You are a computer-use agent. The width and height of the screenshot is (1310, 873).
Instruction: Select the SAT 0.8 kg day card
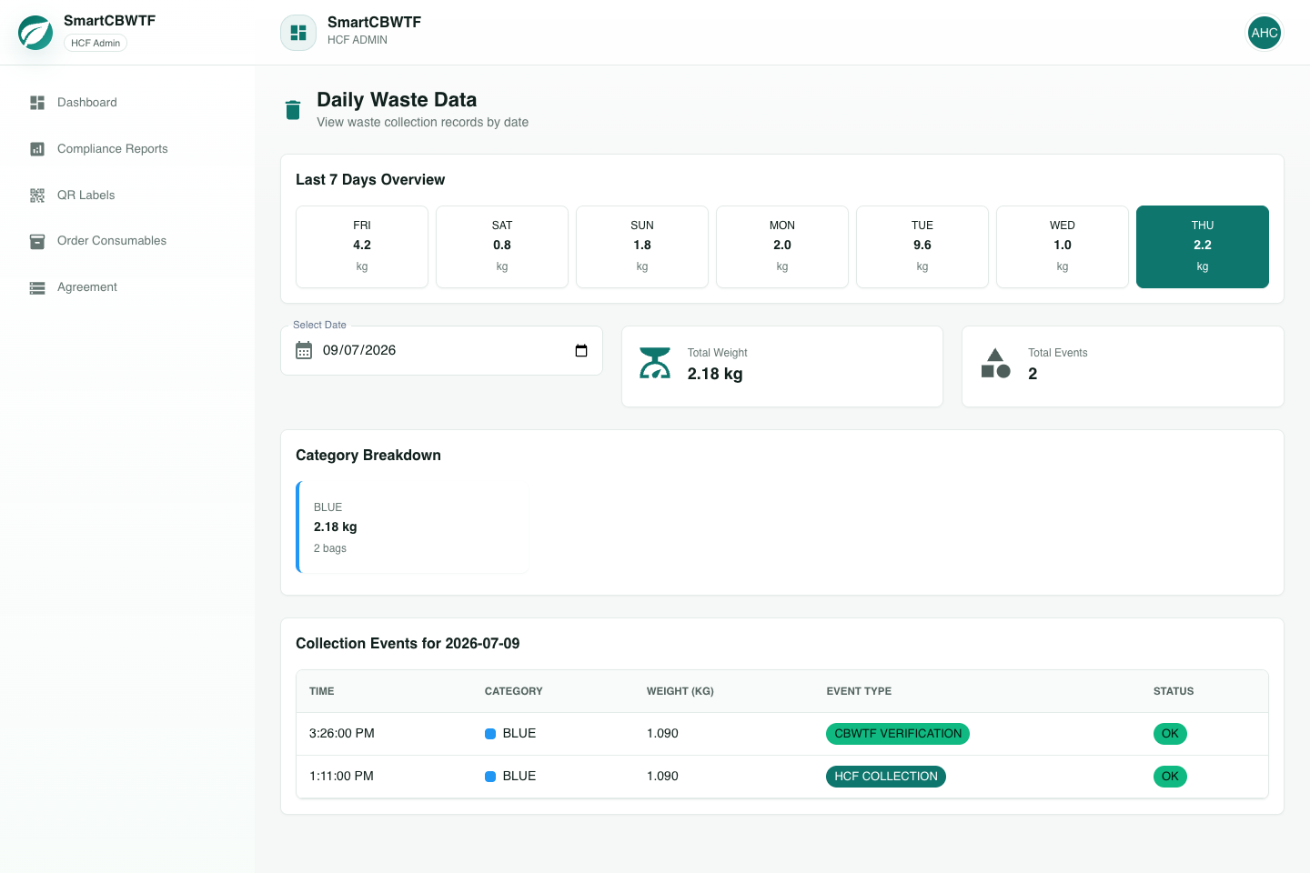pos(502,246)
